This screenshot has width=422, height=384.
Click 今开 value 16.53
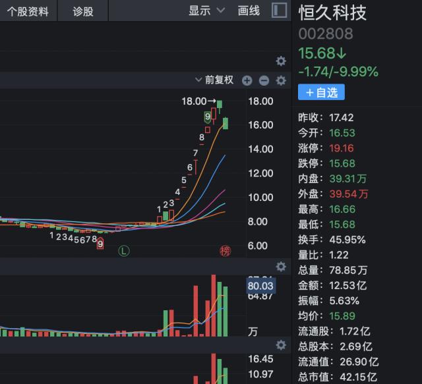tap(342, 133)
